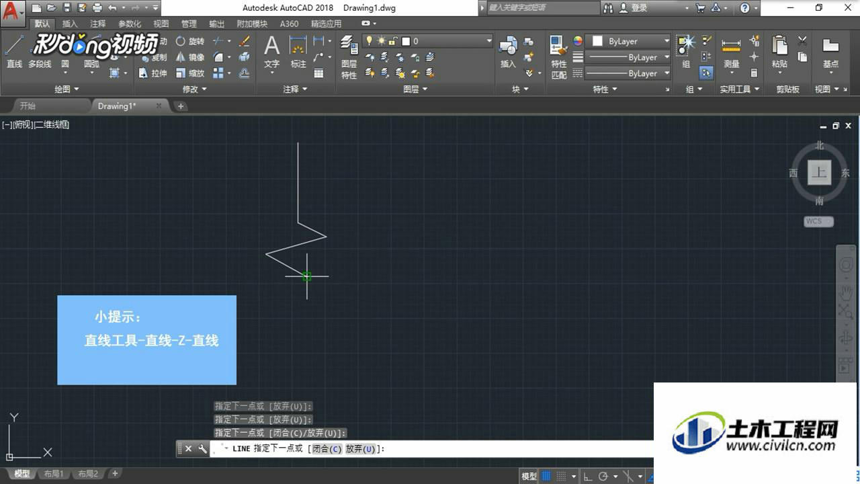860x484 pixels.
Task: Click the Autodesk App Store cart icon
Action: pos(701,8)
